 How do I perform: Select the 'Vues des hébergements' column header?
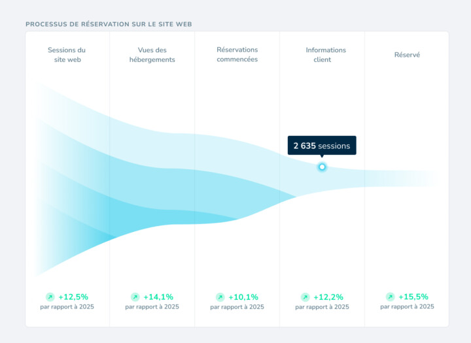[x=152, y=55]
